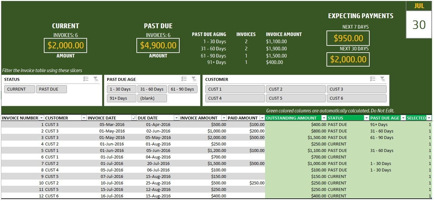434x201 pixels.
Task: Select the 31 - 60 Days slicer button
Action: (152, 89)
